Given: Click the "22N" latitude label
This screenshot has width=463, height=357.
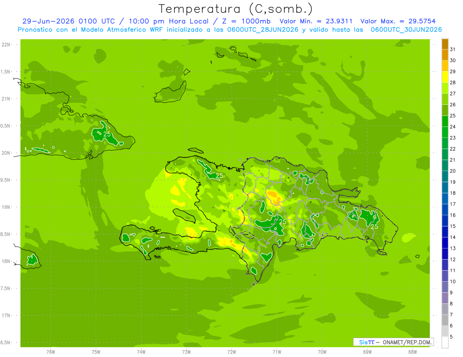Looking at the screenshot, I should (6, 44).
